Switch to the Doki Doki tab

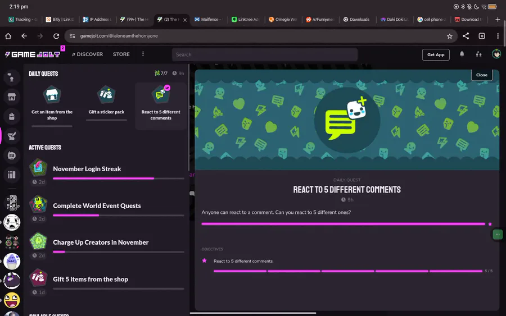[395, 20]
